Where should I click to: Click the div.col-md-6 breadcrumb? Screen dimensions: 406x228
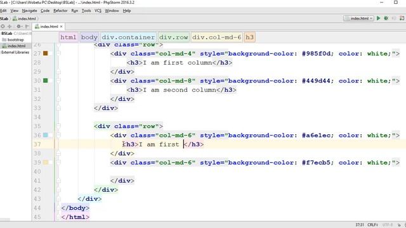click(x=217, y=37)
